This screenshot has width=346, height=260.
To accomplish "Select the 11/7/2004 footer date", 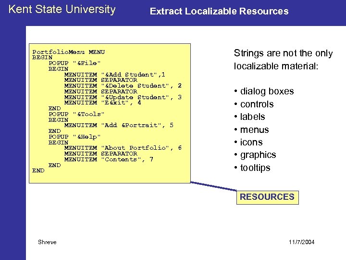I will 302,242.
